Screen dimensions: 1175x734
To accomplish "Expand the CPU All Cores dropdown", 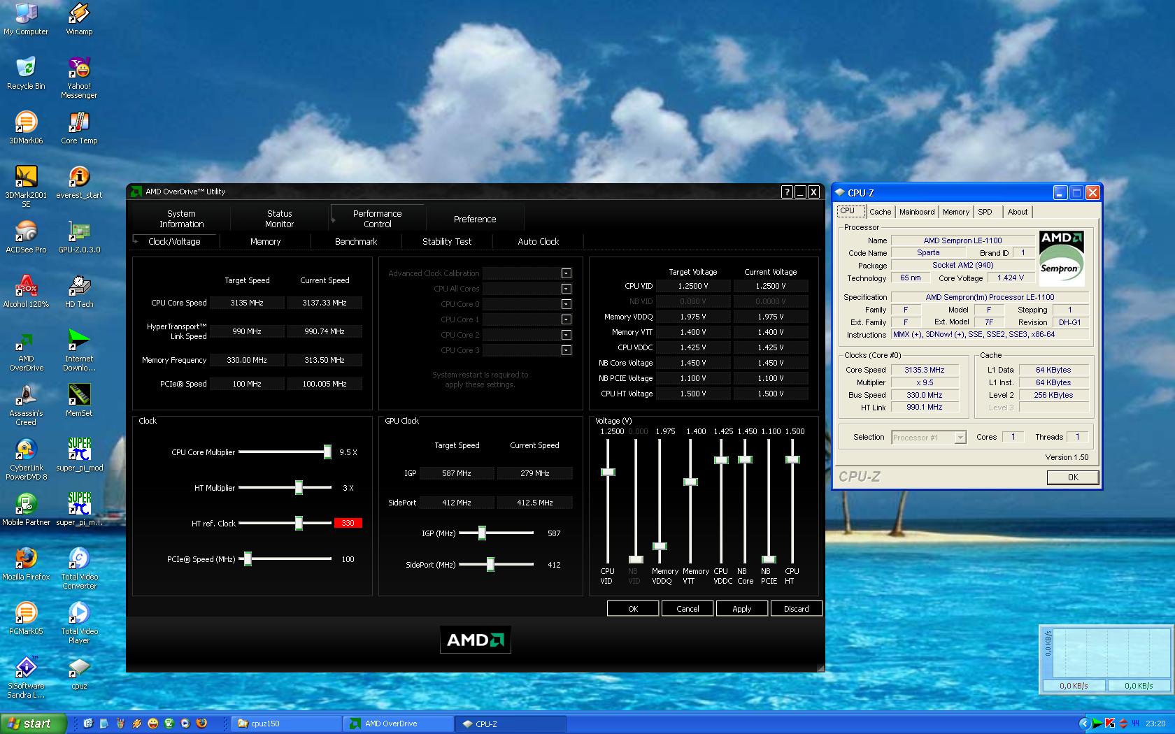I will 567,289.
